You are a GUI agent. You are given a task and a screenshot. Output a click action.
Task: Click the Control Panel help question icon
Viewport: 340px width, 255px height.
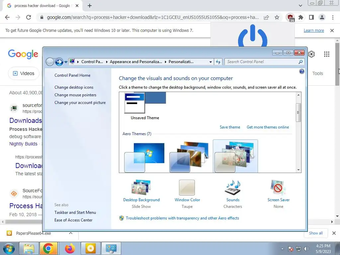click(x=301, y=72)
